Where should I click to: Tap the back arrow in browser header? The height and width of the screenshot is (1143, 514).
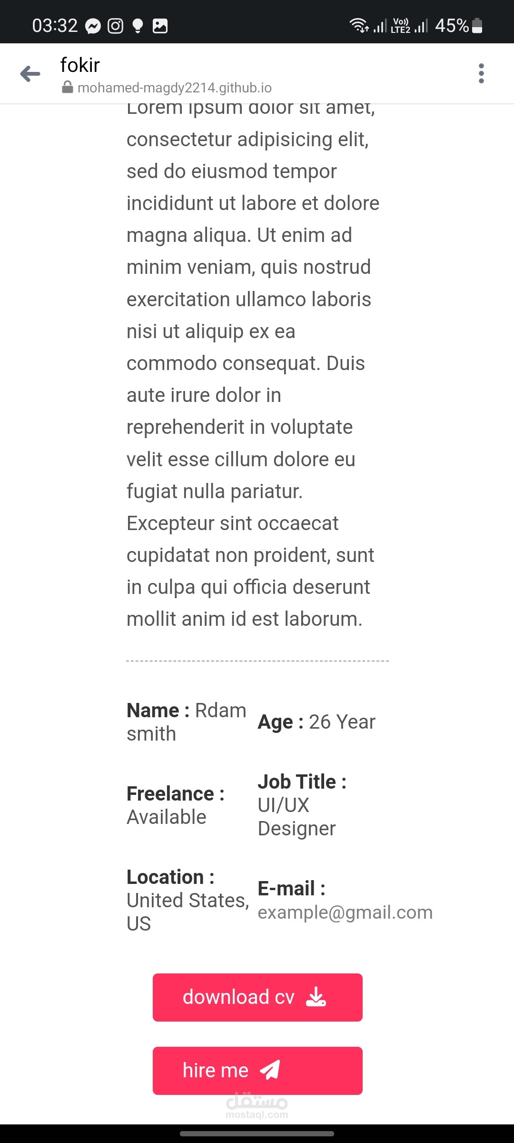[30, 74]
